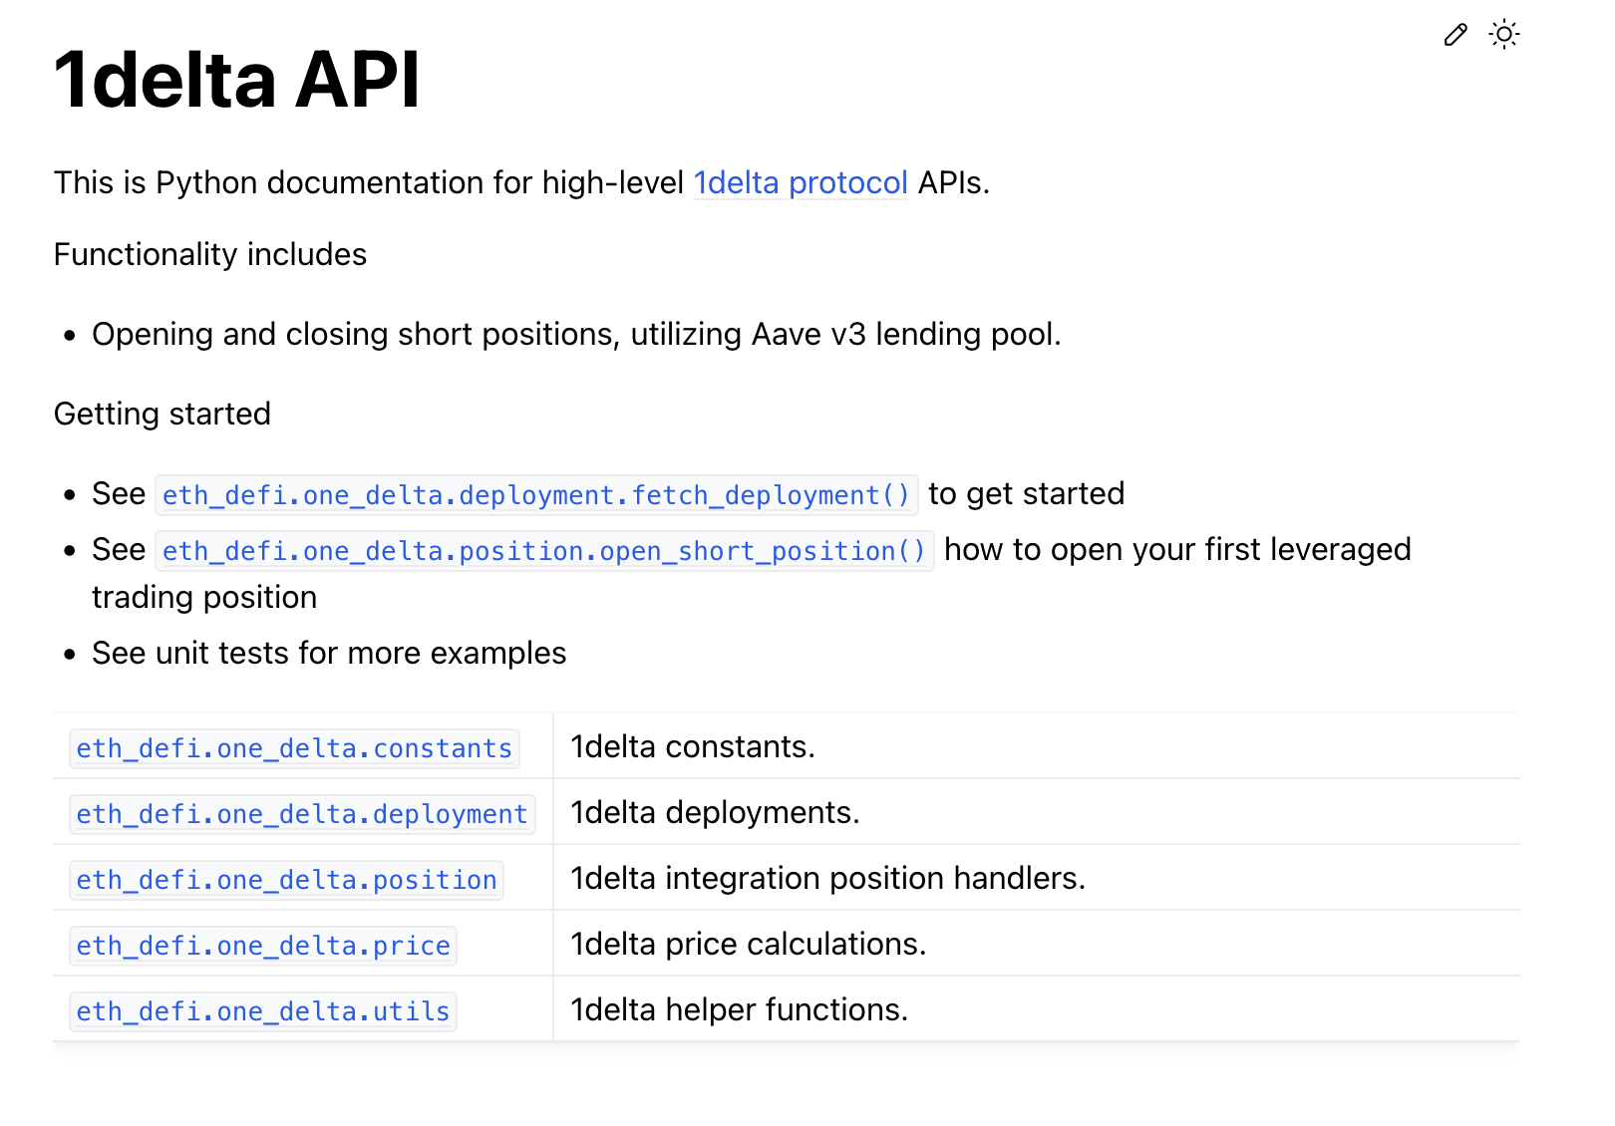Open the eth_defi.one_delta.constants module link
The width and height of the screenshot is (1615, 1126).
(294, 748)
